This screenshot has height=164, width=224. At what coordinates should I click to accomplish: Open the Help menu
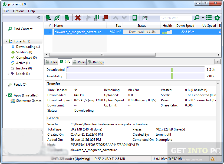point(31,11)
